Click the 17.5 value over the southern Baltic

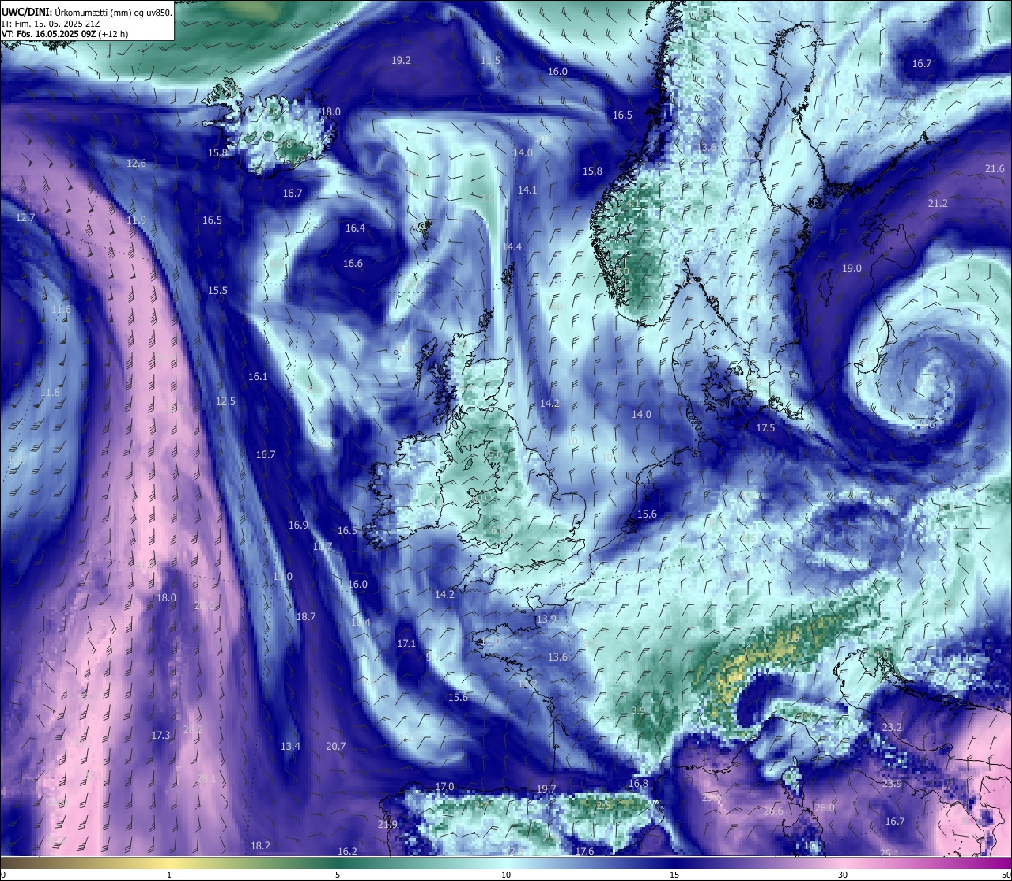click(x=765, y=427)
